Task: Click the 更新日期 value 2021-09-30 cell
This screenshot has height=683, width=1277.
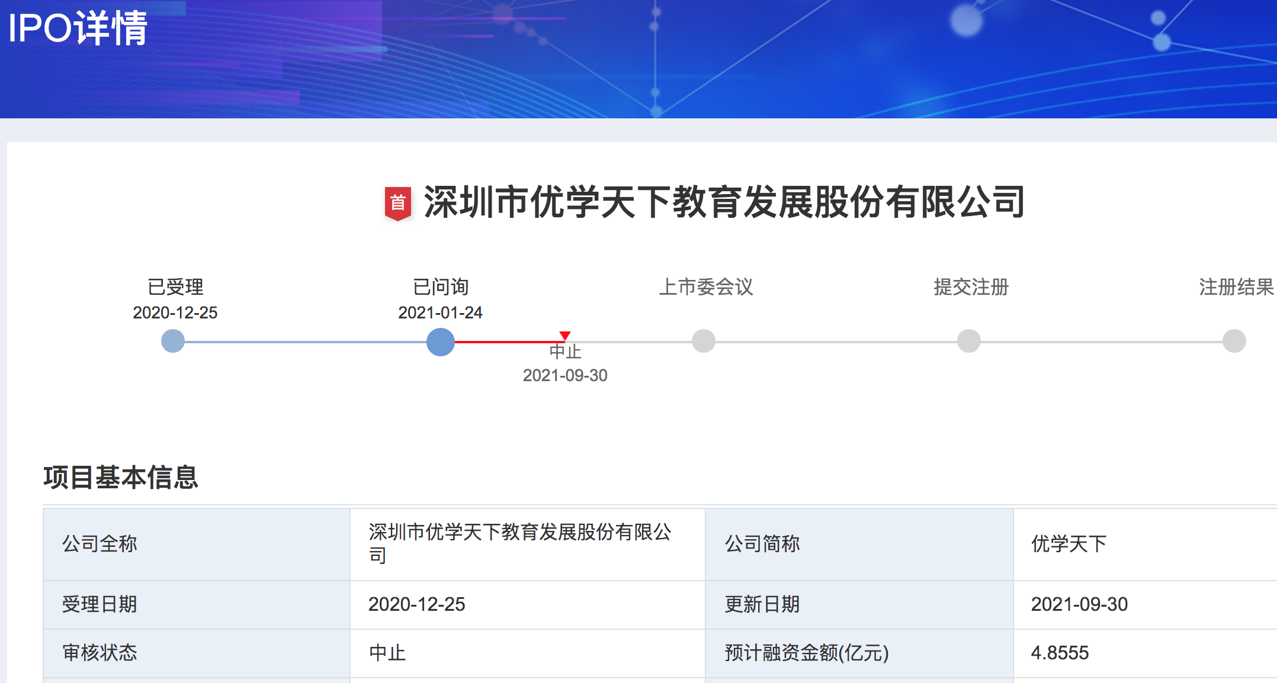Action: click(1079, 604)
